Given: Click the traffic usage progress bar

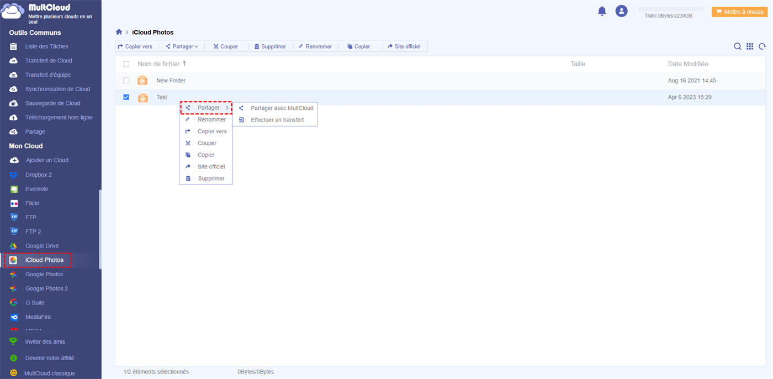Looking at the screenshot, I should pyautogui.click(x=671, y=9).
